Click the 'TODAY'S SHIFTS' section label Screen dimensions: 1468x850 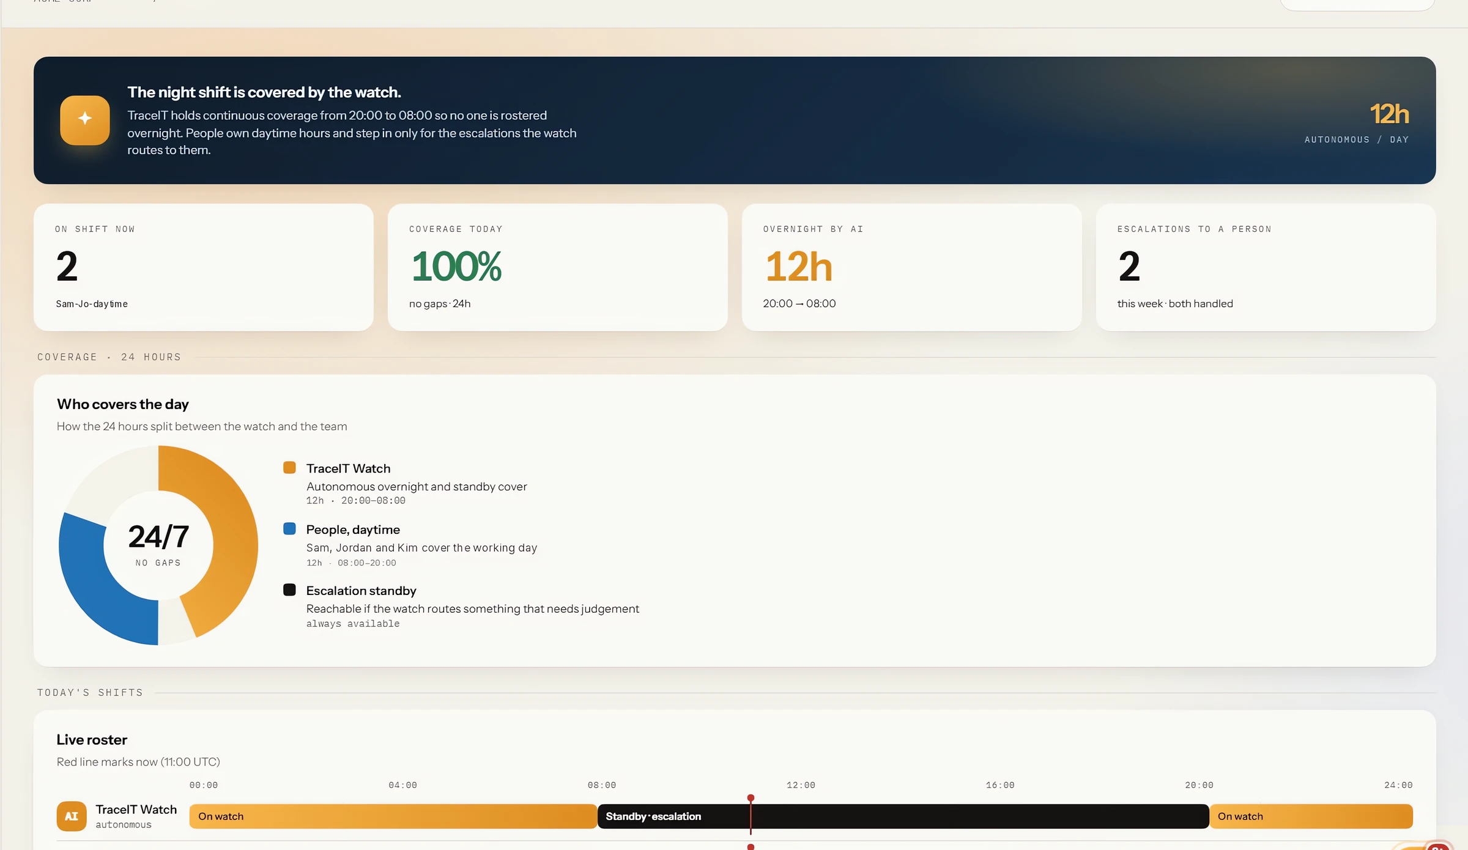pos(90,693)
